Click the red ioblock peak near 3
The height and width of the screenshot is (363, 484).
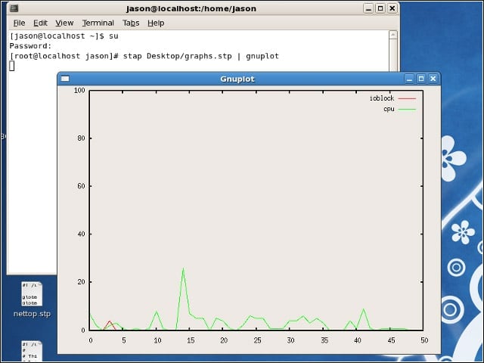(110, 321)
